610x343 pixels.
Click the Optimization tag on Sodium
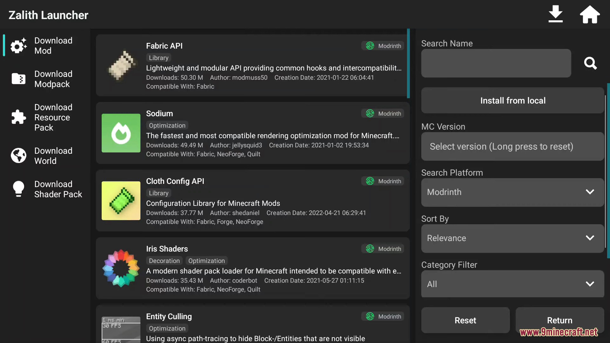pyautogui.click(x=167, y=125)
